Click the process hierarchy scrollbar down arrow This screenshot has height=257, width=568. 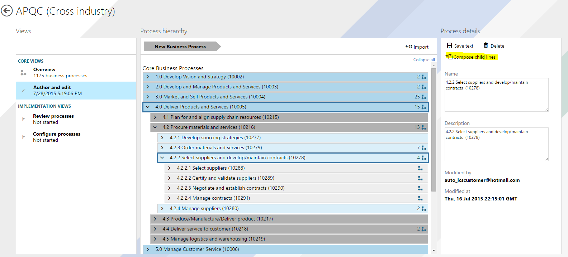[x=434, y=251]
